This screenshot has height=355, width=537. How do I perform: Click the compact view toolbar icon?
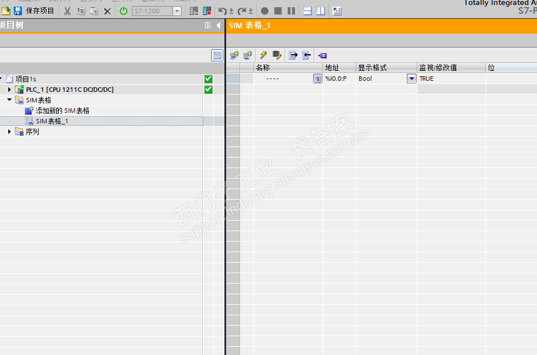pos(337,11)
